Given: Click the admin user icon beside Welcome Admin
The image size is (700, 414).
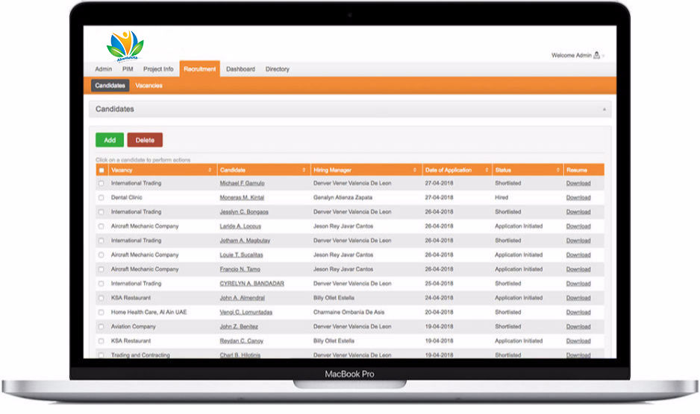Looking at the screenshot, I should (596, 55).
